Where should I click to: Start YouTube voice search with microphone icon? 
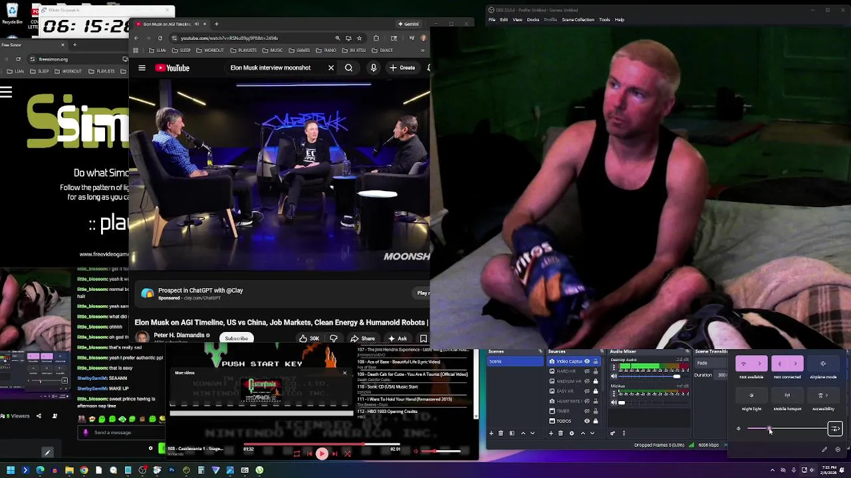(x=373, y=68)
